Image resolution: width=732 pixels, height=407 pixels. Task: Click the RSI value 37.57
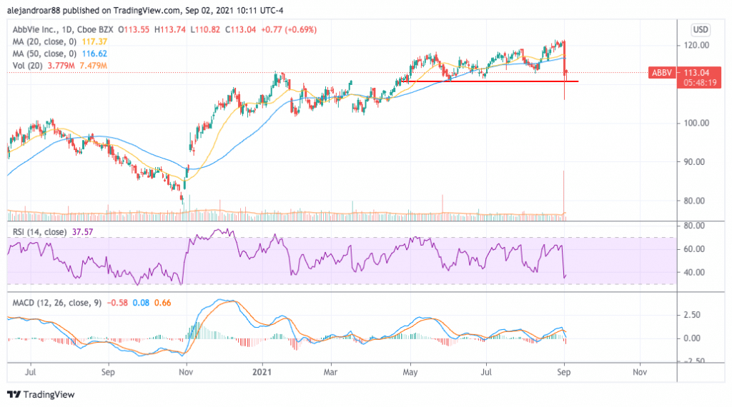[83, 232]
